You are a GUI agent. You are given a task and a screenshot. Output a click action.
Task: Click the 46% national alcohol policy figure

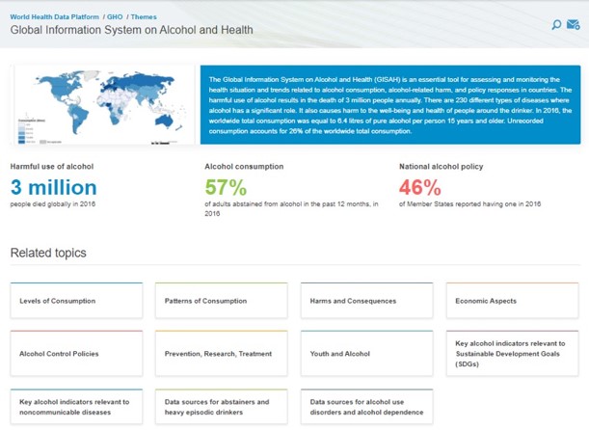tap(419, 187)
